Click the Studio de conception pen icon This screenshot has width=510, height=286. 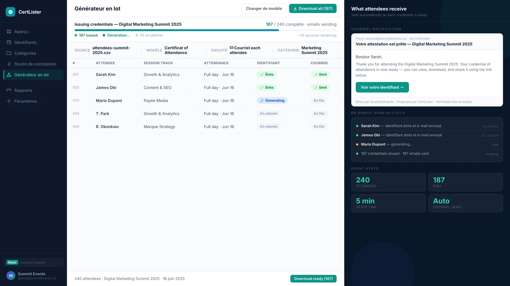click(x=9, y=64)
